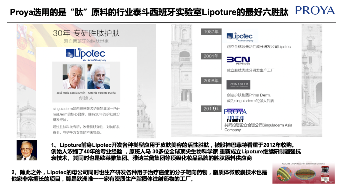
Task: Click paragraph 1 starting Lipoture前身Lipotec
Action: pos(176,152)
